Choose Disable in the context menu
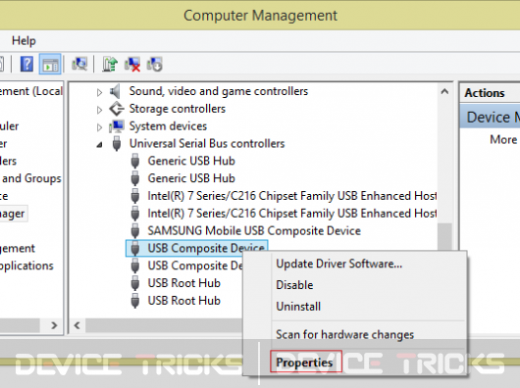Screen dimensions: 520x388 tap(294, 285)
